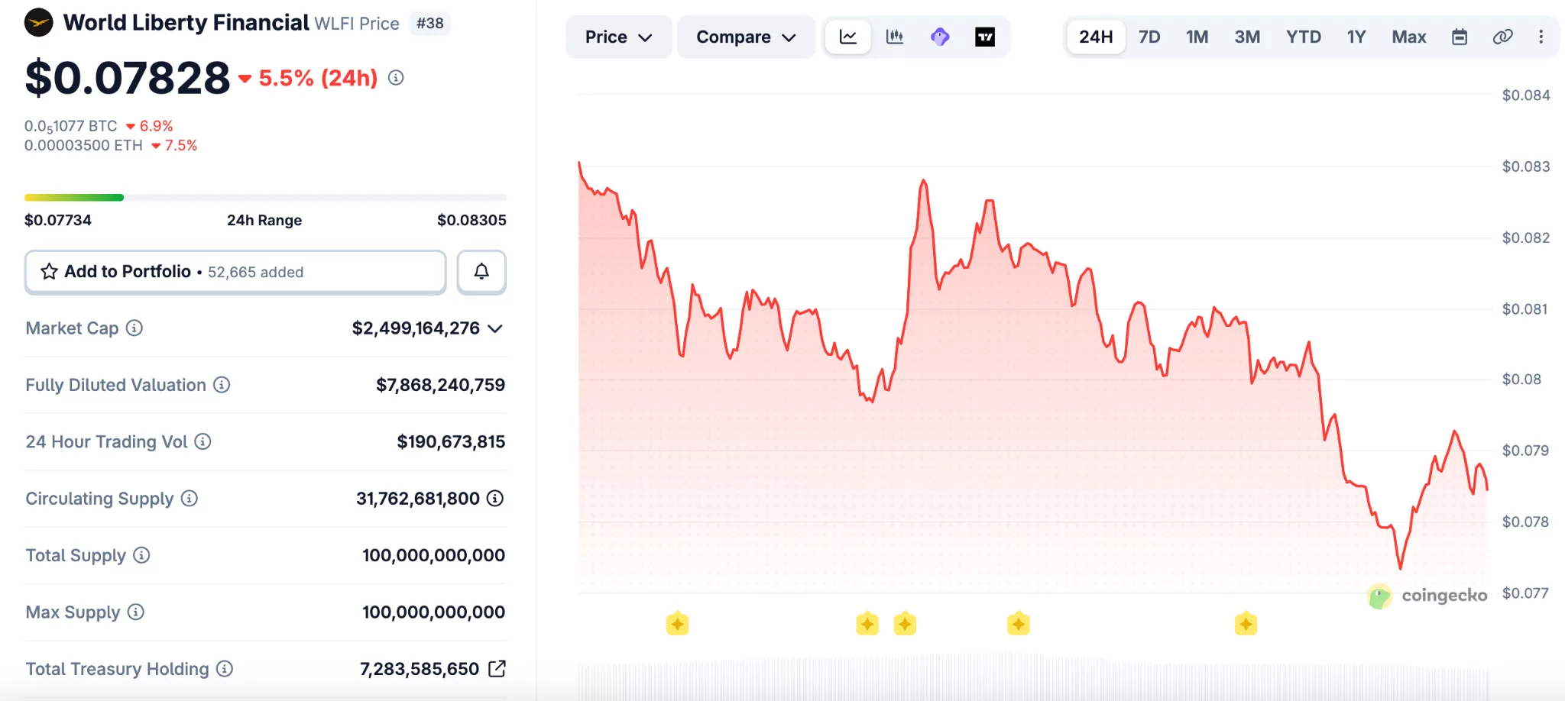Viewport: 1565px width, 701px height.
Task: Open the three-dot chart options menu
Action: click(1542, 36)
